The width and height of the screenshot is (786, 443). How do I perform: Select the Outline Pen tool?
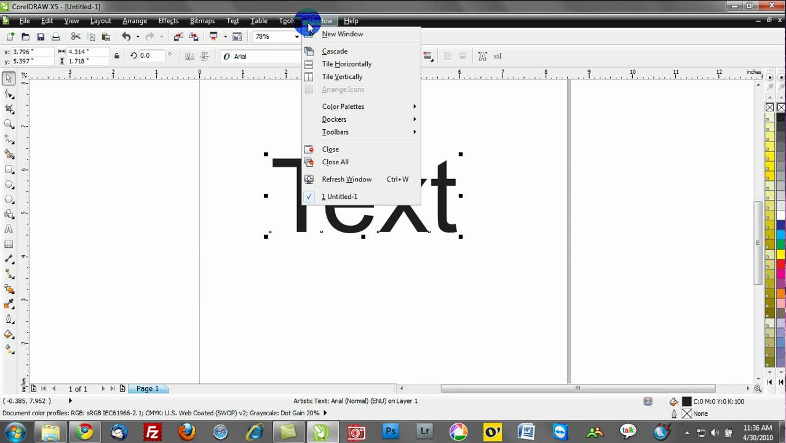pyautogui.click(x=9, y=319)
